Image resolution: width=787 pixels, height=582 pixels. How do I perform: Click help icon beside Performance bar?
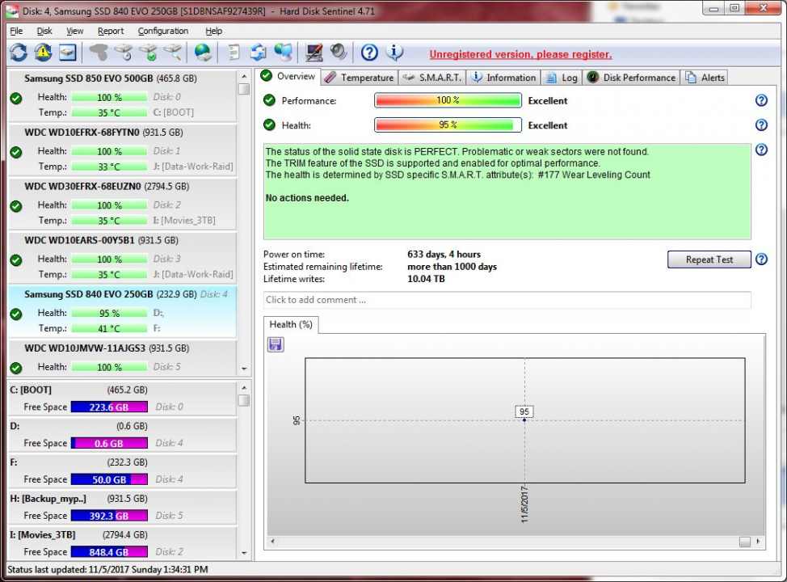761,100
